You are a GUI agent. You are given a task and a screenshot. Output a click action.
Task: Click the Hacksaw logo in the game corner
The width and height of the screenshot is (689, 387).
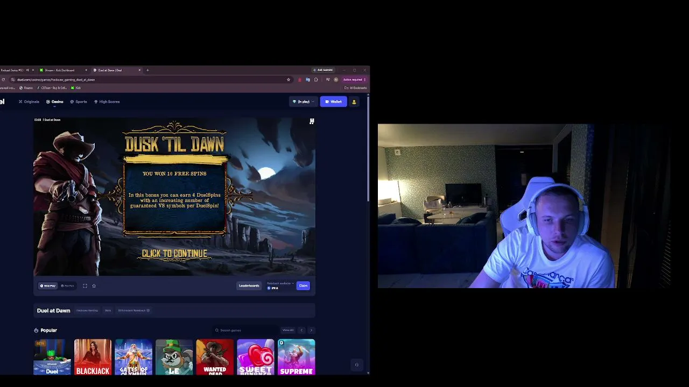312,121
